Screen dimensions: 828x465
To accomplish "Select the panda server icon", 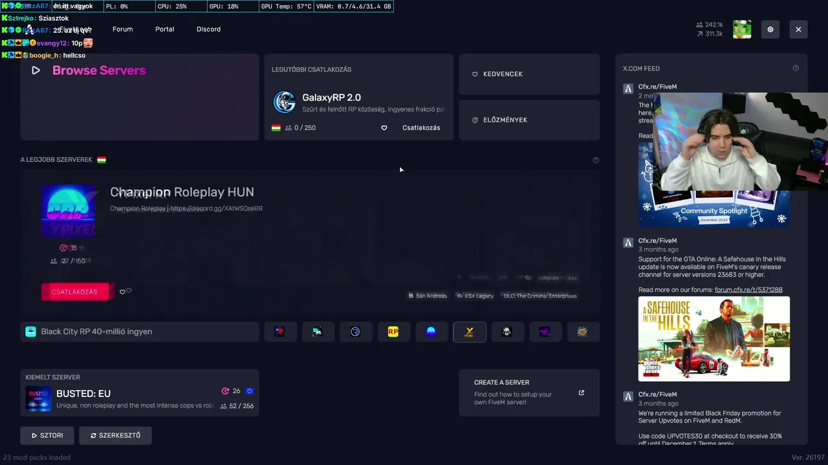I will point(507,332).
